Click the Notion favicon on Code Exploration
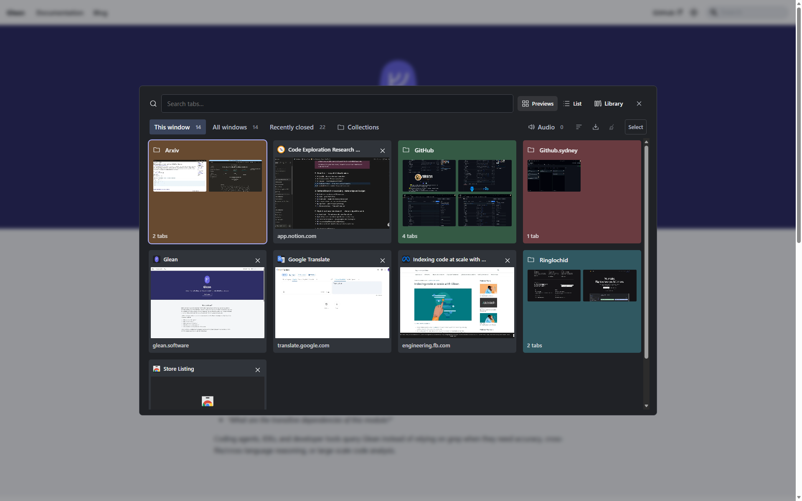 281,149
